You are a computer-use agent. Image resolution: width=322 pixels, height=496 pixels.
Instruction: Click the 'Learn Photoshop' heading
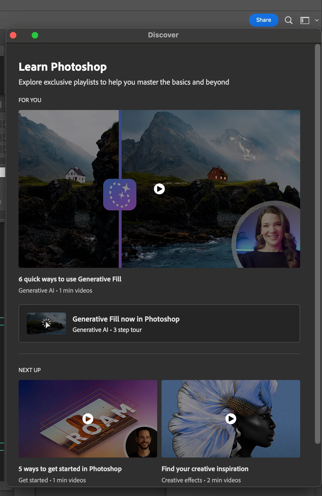point(63,67)
